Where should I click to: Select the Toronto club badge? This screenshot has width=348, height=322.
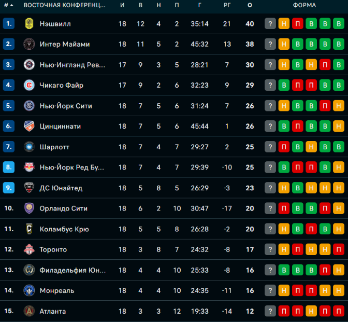[29, 249]
